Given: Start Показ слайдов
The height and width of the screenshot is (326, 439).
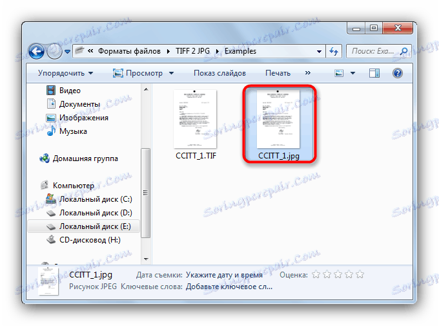Looking at the screenshot, I should tap(219, 73).
